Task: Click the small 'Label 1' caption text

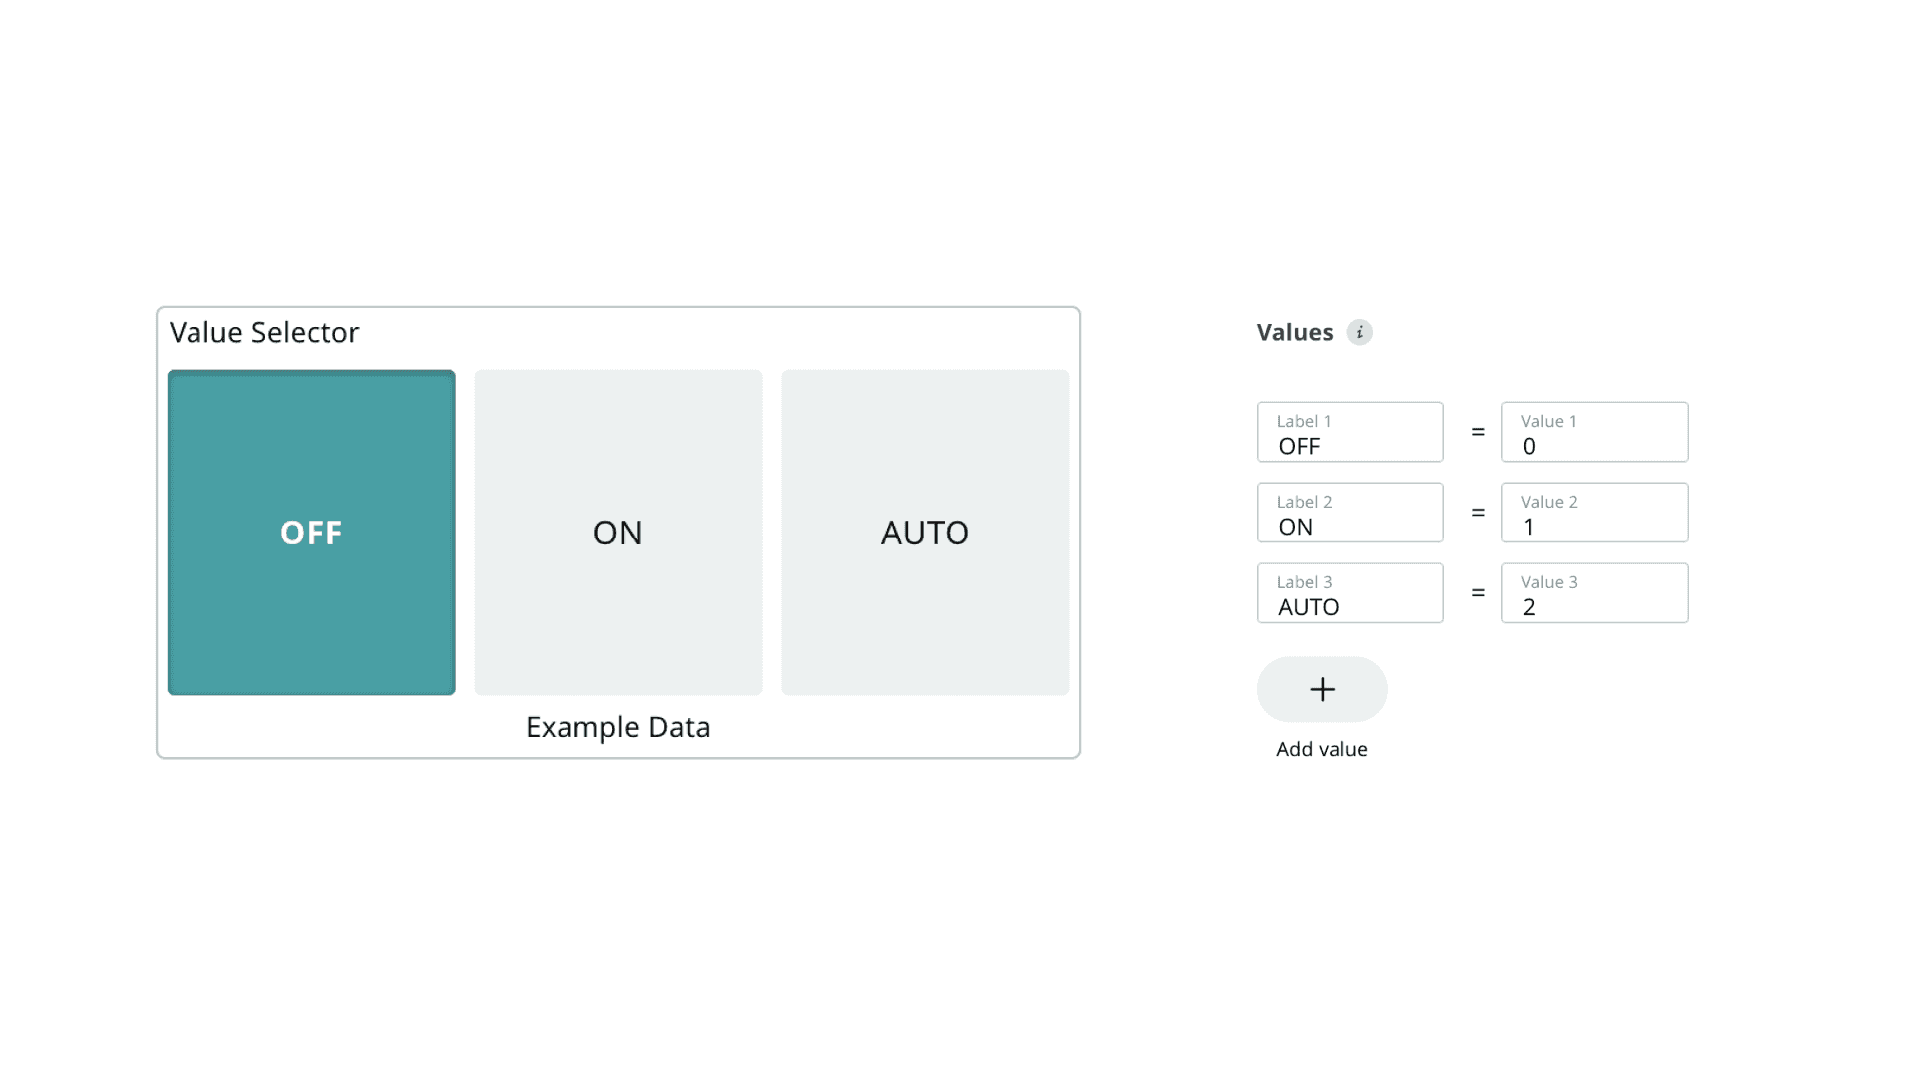Action: 1304,421
